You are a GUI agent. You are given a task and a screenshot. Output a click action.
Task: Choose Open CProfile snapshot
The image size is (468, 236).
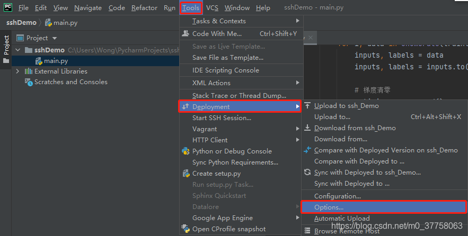(241, 229)
